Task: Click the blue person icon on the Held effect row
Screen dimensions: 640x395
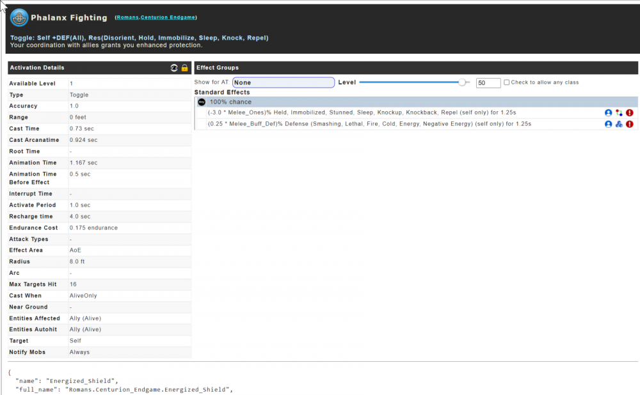Action: [608, 113]
